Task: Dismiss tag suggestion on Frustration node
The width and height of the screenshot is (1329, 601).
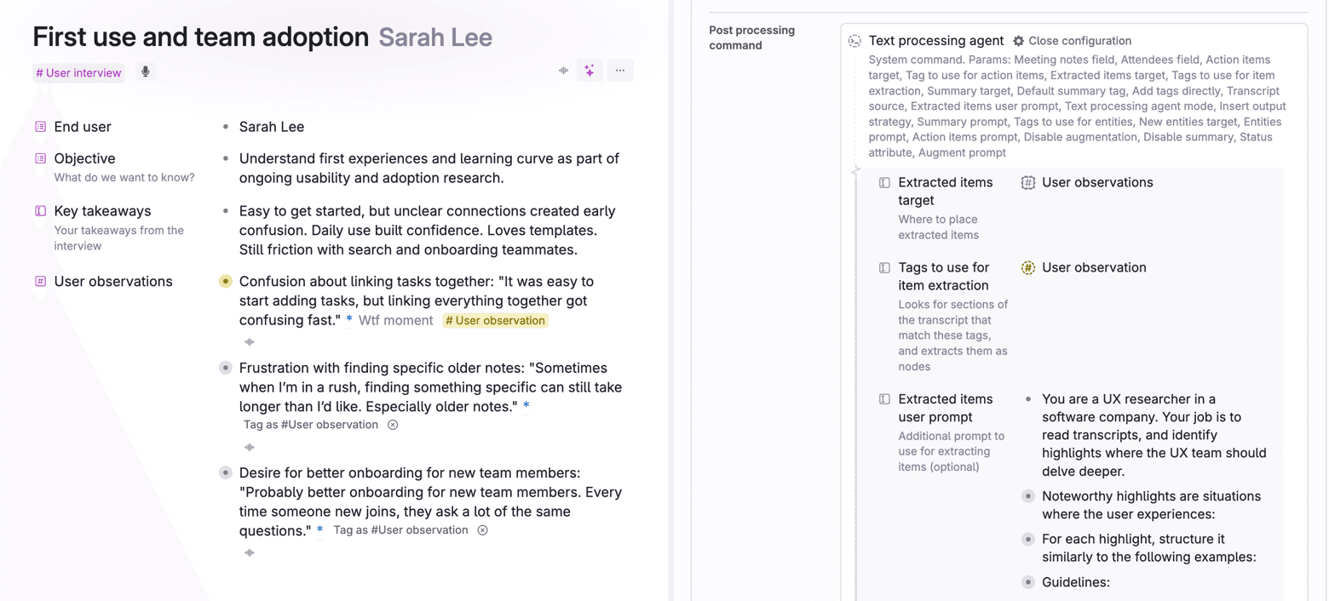Action: (x=393, y=425)
